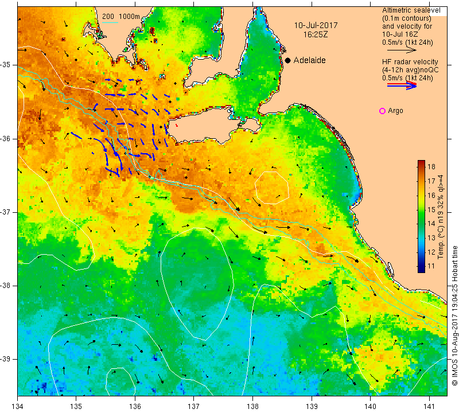This screenshot has width=459, height=413.
Task: Click the small closed sea-level contour east of 138
Action: point(272,188)
